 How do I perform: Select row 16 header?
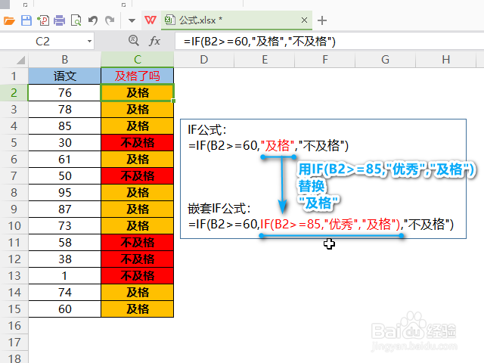(14, 326)
